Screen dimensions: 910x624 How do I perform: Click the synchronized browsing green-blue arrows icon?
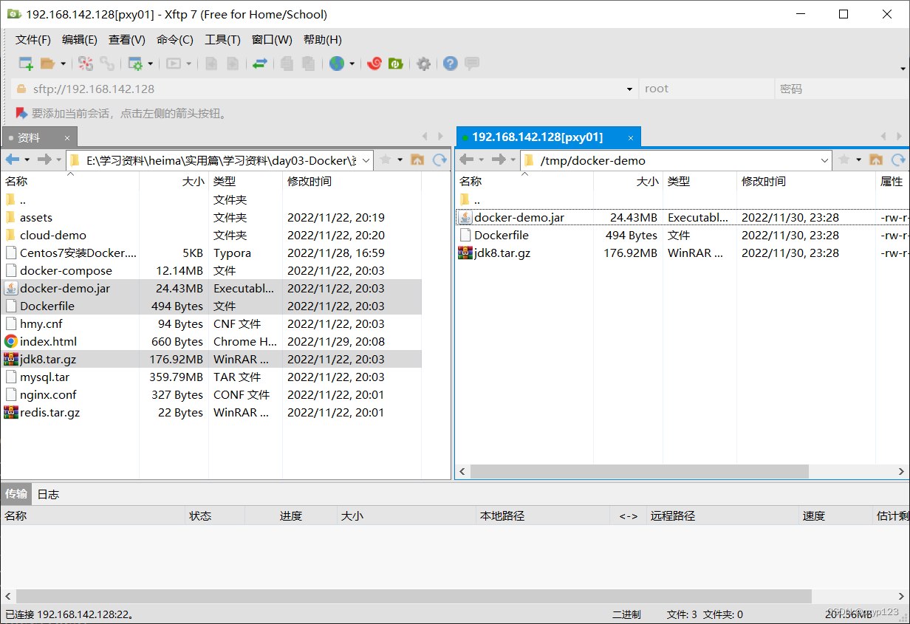coord(259,64)
